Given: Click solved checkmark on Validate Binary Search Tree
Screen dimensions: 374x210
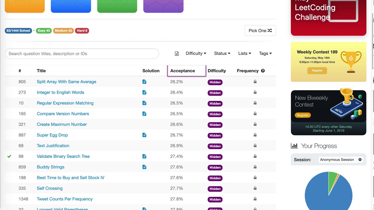Looking at the screenshot, I should pyautogui.click(x=9, y=156).
